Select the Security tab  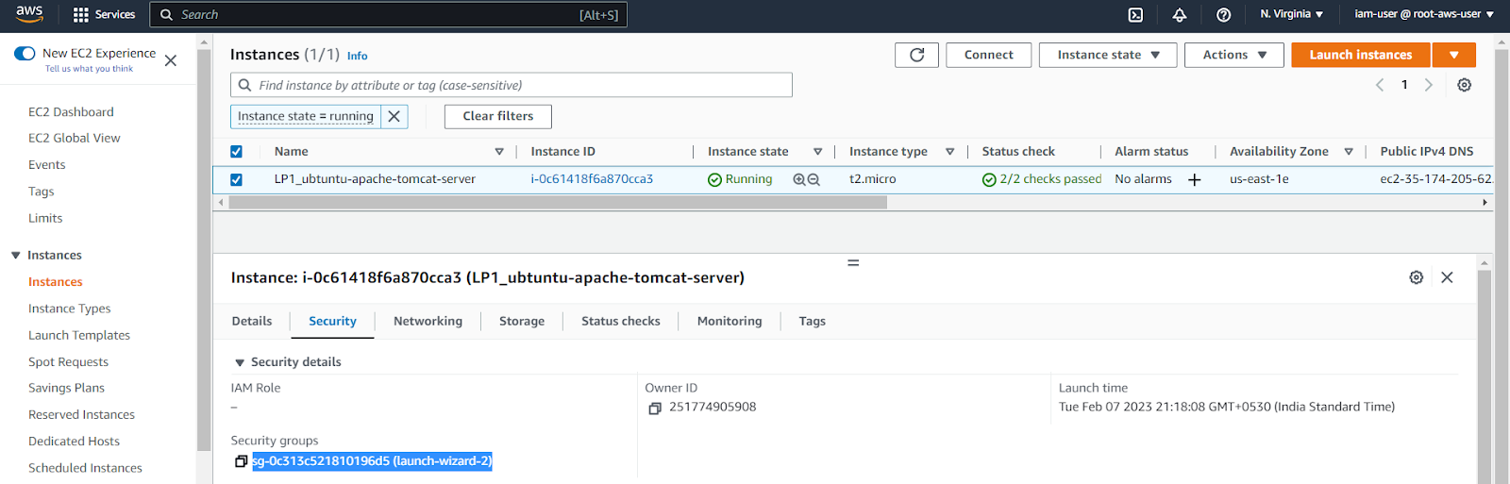332,322
